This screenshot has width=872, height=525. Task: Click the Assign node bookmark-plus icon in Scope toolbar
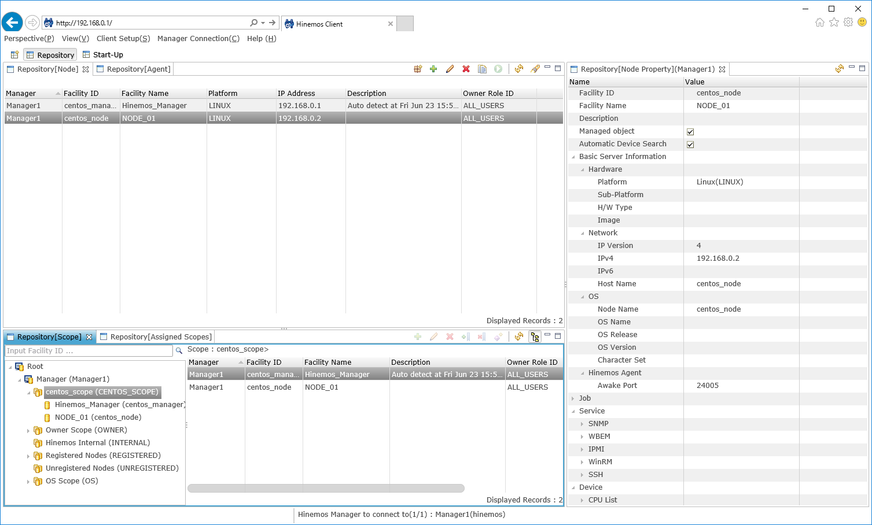point(466,337)
